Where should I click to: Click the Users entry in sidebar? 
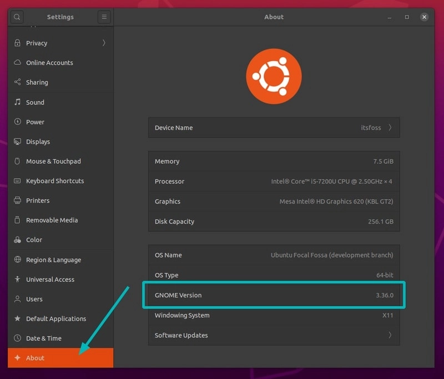click(36, 299)
